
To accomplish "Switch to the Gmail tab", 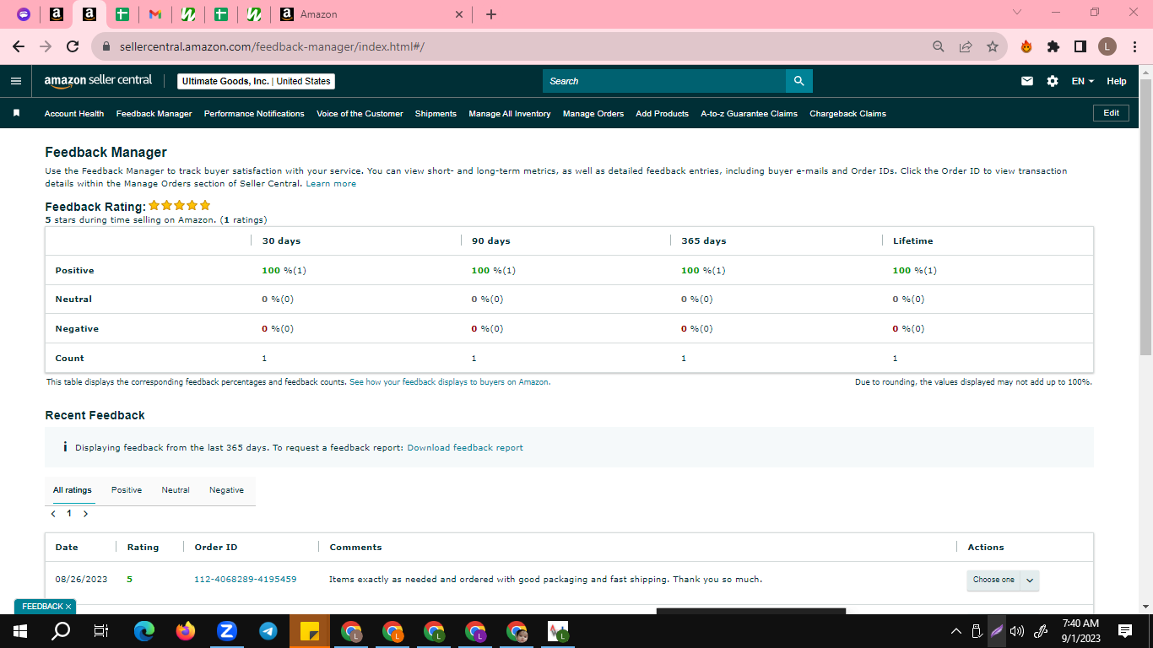I will click(x=154, y=14).
